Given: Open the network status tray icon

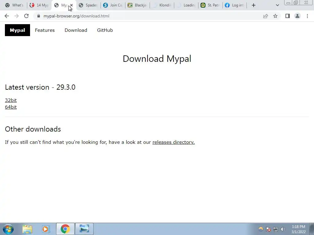Looking at the screenshot, I should point(276,229).
